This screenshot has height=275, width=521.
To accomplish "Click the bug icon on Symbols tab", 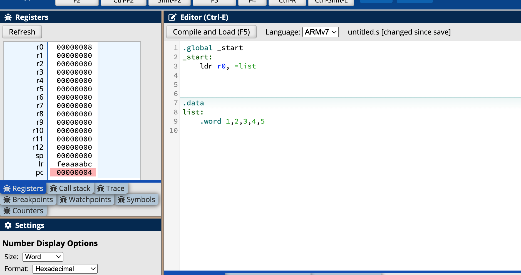I will click(x=121, y=200).
